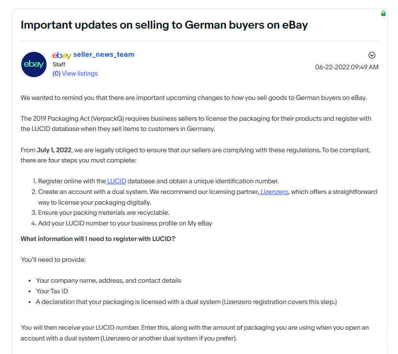This screenshot has height=354, width=398.
Task: Click the 06-22-2022 09:49 AM timestamp
Action: tap(347, 67)
